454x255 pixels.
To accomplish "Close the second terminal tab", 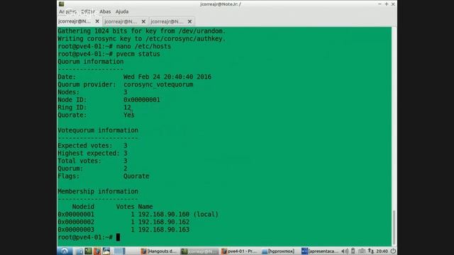I will click(143, 21).
